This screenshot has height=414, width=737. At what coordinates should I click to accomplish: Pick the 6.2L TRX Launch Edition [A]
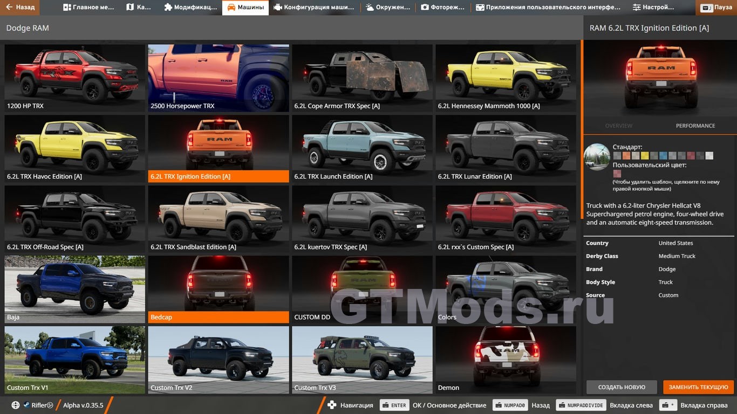(362, 149)
